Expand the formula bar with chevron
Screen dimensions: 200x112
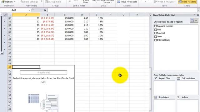click(x=198, y=10)
